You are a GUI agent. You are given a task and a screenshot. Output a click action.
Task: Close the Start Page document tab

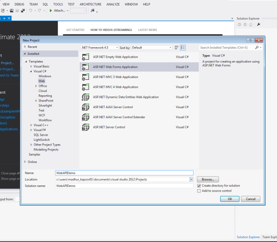[x=9, y=18]
